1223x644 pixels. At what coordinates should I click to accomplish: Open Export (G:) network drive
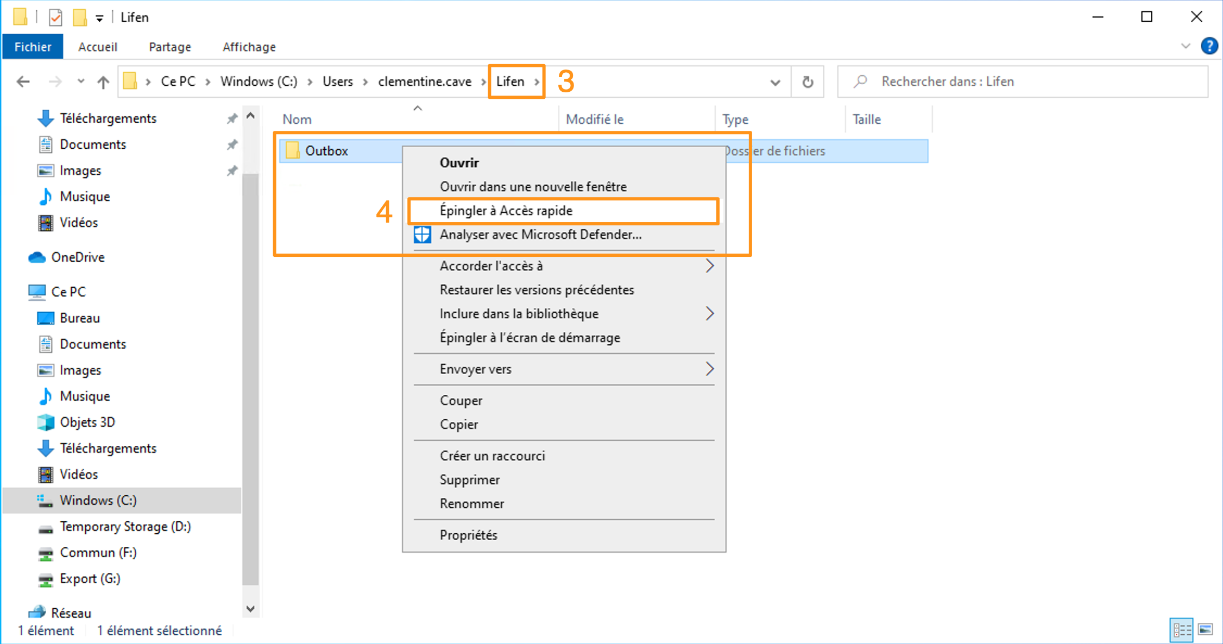(90, 579)
